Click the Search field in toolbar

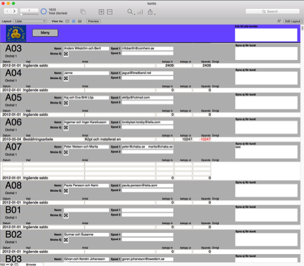point(272,11)
